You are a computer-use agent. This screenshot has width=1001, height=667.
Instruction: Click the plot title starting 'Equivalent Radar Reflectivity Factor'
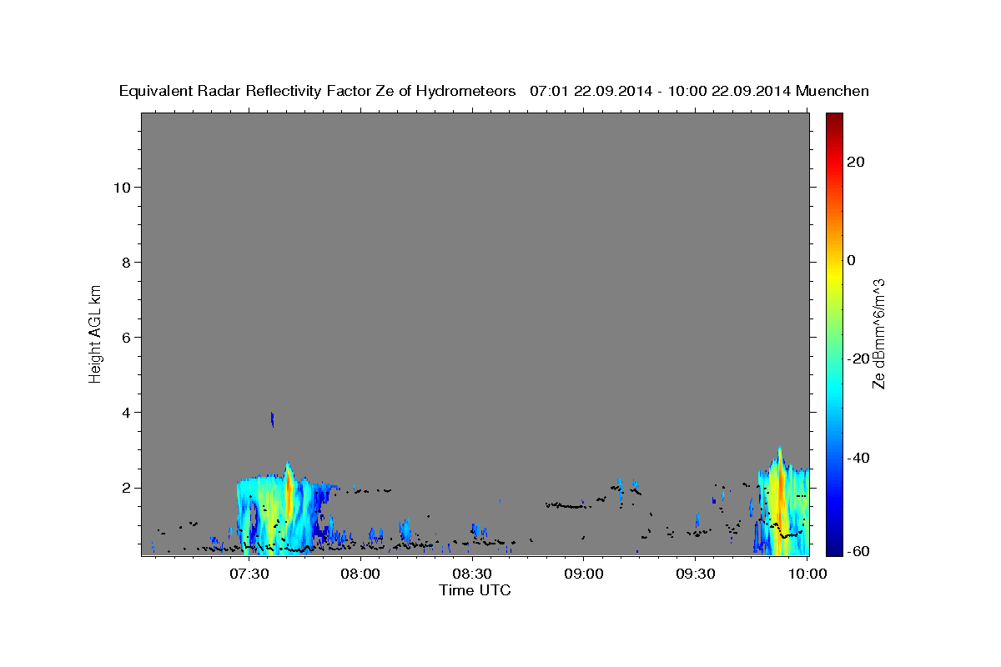click(494, 91)
